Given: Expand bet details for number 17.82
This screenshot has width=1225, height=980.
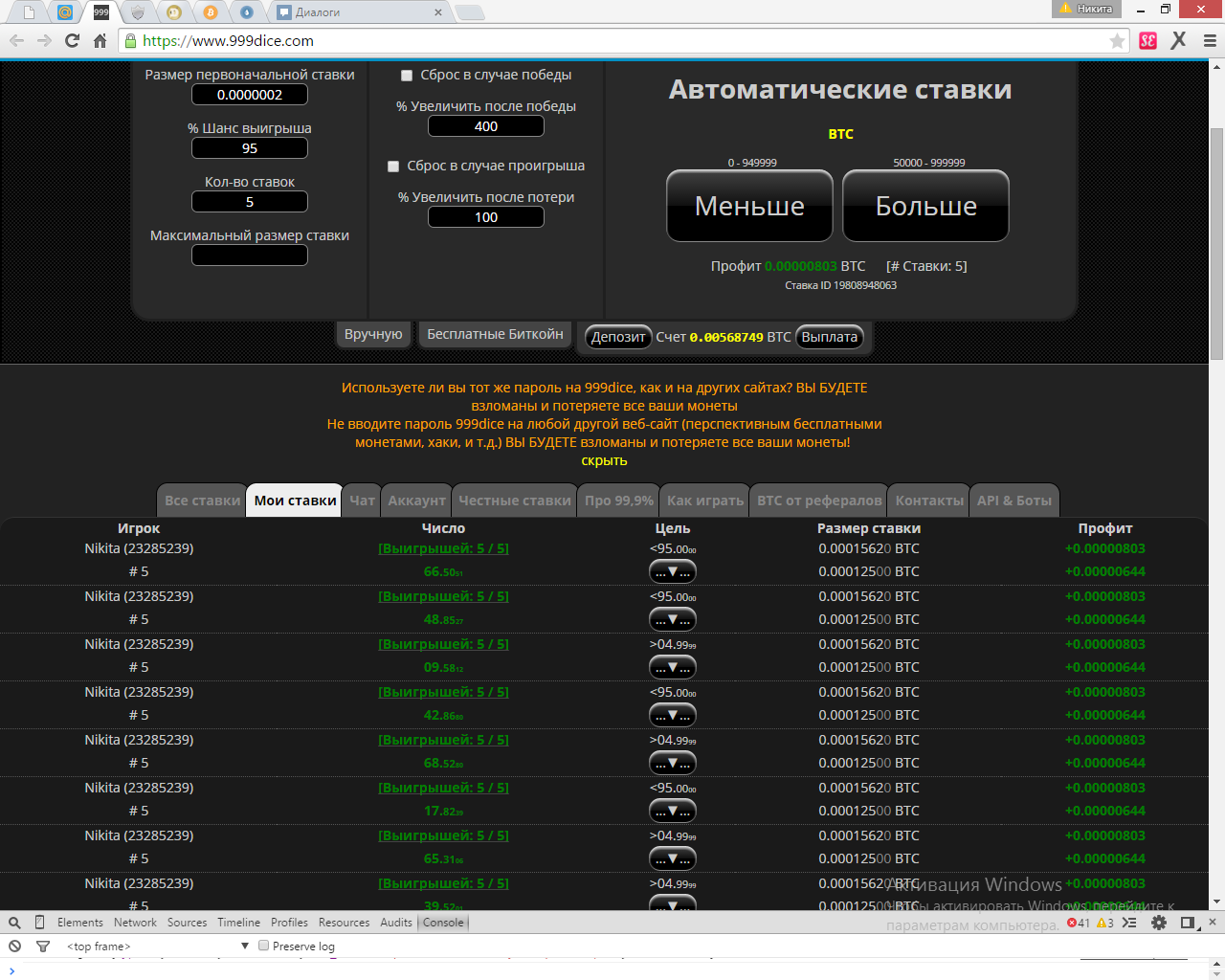Looking at the screenshot, I should click(673, 811).
